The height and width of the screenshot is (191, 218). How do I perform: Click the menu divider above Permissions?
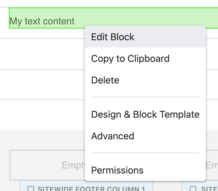145,153
